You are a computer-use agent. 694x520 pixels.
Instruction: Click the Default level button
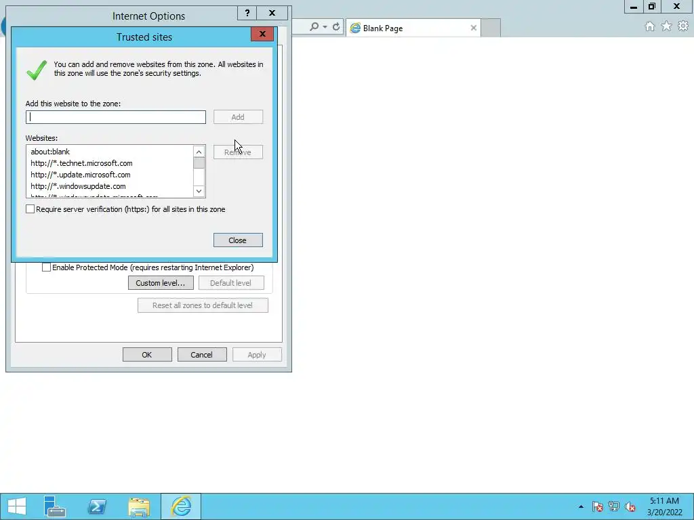pyautogui.click(x=231, y=283)
